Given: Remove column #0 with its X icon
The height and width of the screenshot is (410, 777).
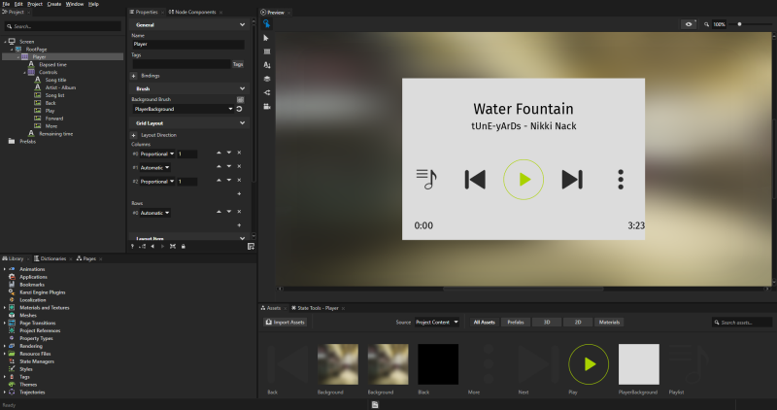Looking at the screenshot, I should [x=239, y=154].
